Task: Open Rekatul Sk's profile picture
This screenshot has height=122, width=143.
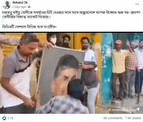Action: click(x=6, y=5)
